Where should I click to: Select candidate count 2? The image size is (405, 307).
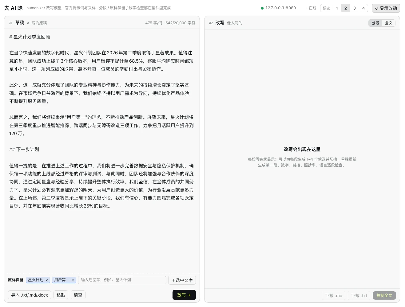[x=346, y=8]
